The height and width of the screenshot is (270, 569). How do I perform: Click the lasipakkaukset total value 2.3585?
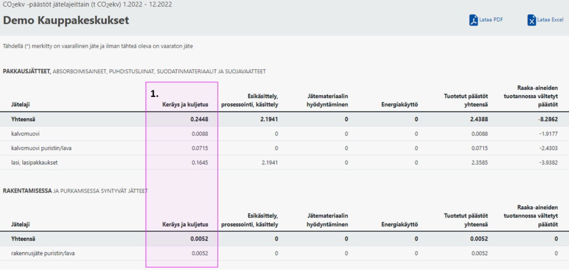tap(478, 162)
